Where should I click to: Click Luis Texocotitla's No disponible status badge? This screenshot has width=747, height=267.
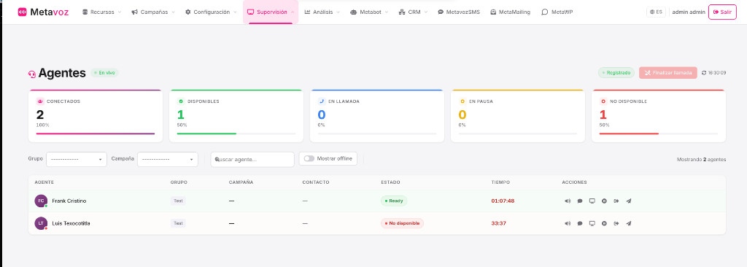point(402,223)
